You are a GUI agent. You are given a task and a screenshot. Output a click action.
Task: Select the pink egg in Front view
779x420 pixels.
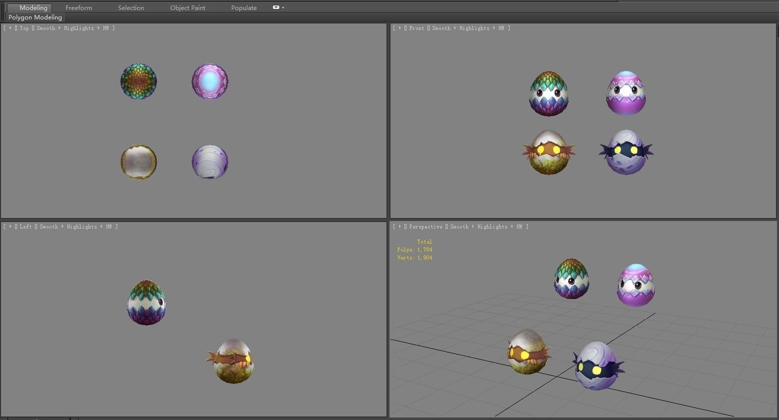626,93
